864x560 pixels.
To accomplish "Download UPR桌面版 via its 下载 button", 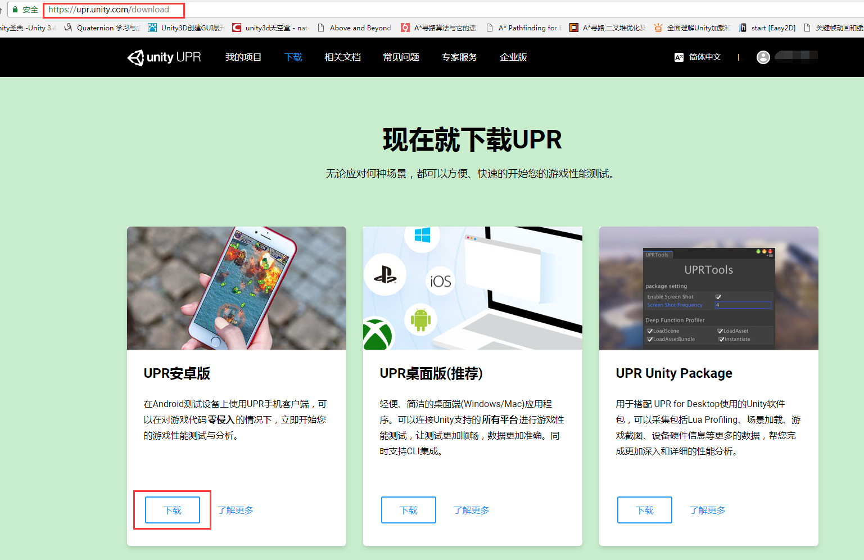I will pyautogui.click(x=409, y=509).
